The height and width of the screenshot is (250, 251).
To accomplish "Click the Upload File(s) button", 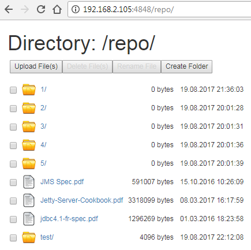I will (36, 66).
